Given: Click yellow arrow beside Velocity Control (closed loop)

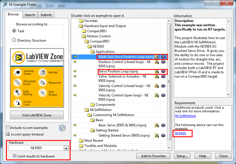Looking at the screenshot, I should coord(75,86).
